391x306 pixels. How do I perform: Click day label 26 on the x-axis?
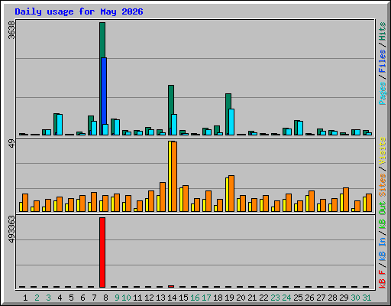tap(309, 298)
